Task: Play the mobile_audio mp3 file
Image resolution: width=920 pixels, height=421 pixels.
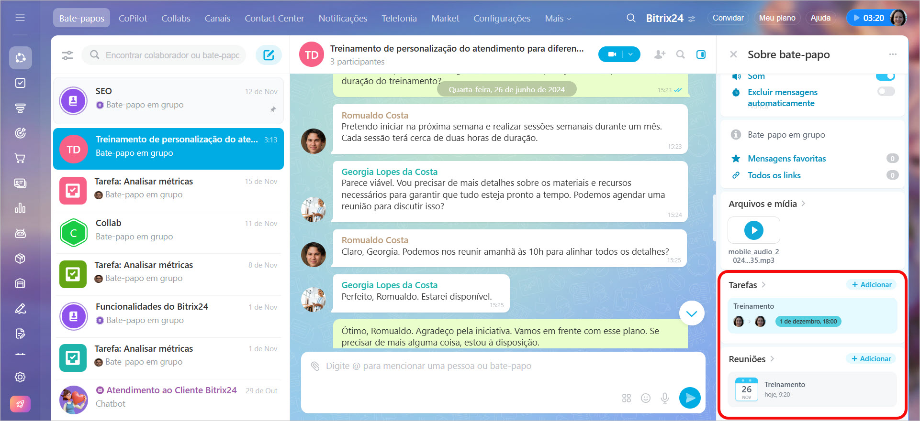Action: (x=753, y=230)
